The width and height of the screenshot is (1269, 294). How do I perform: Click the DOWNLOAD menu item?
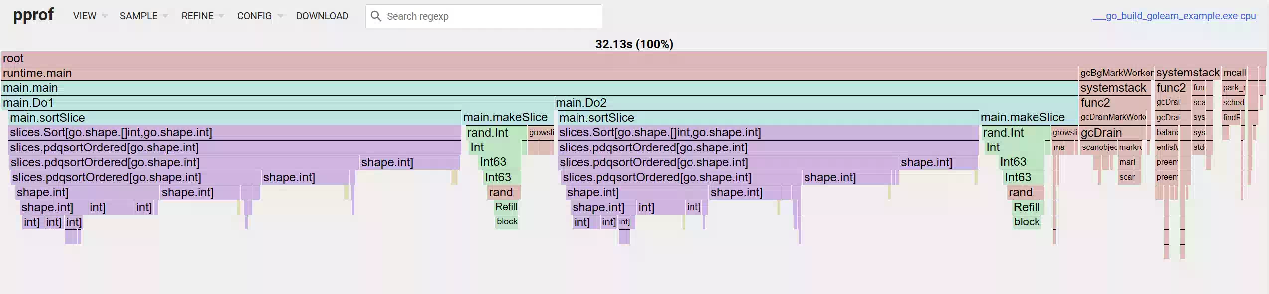[x=322, y=16]
